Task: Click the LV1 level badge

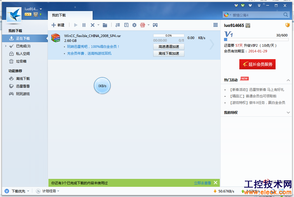Action: tap(28, 14)
